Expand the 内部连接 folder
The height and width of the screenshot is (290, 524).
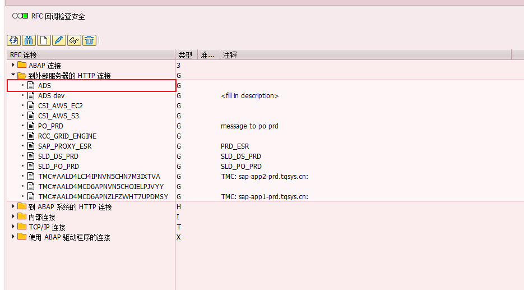click(x=13, y=217)
